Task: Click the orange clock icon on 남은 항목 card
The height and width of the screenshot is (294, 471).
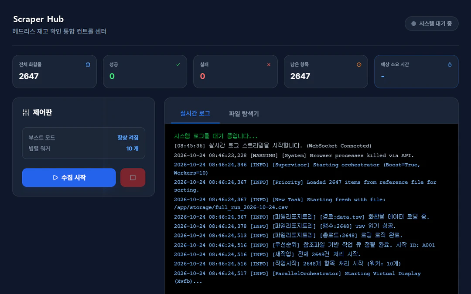Action: tap(359, 64)
